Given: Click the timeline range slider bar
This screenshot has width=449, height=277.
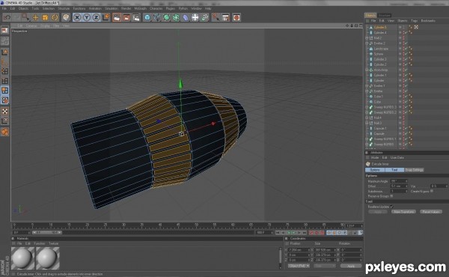Looking at the screenshot, I should 47,232.
